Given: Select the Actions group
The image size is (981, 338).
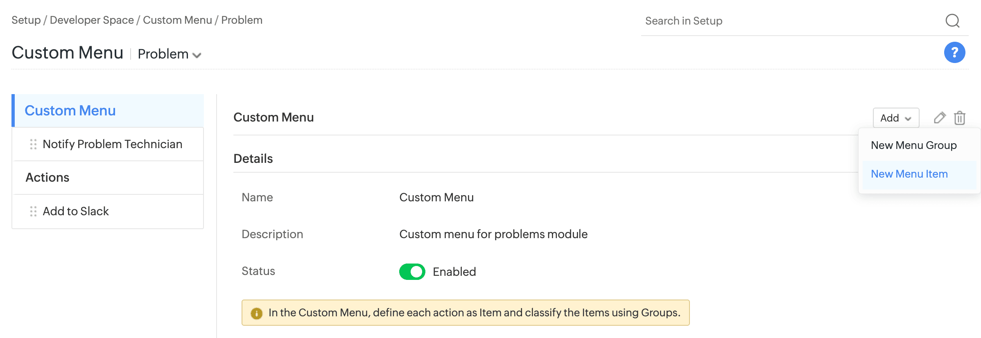Looking at the screenshot, I should point(47,177).
